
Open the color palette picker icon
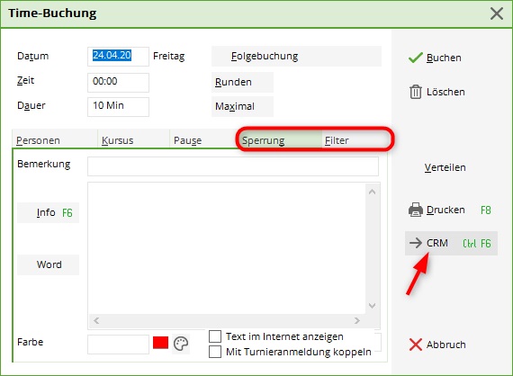pyautogui.click(x=181, y=344)
